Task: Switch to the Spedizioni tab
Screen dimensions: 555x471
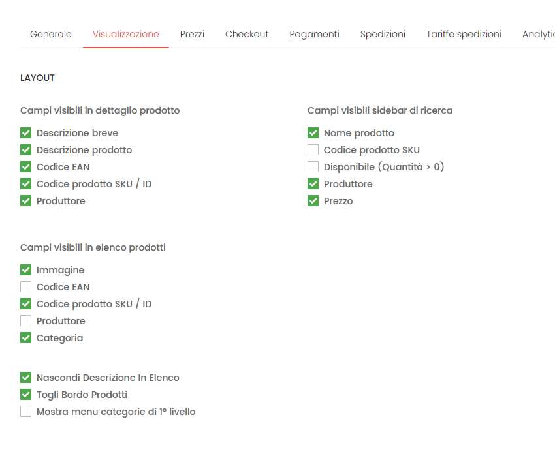Action: point(383,34)
